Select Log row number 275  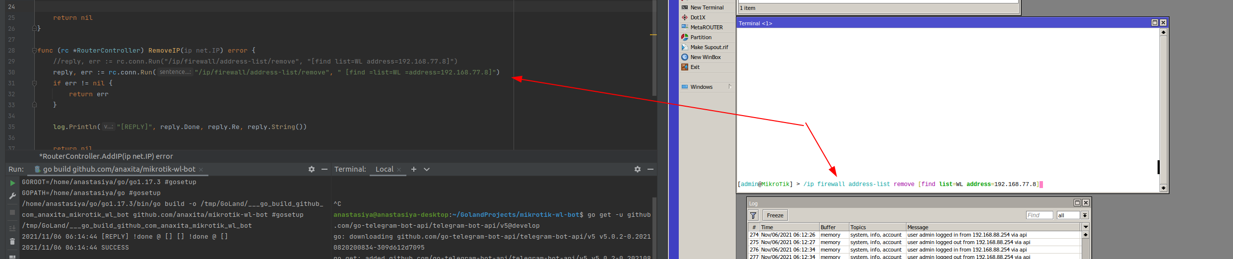(914, 243)
